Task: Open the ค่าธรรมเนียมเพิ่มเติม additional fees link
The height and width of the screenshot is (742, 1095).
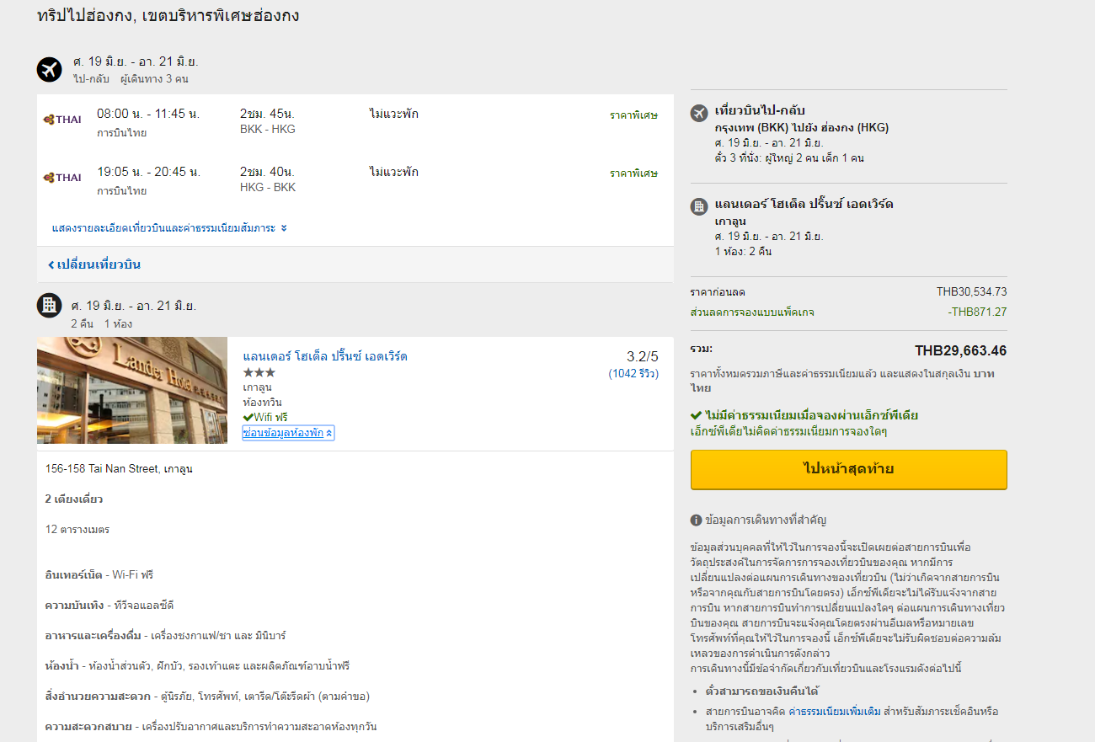Action: [835, 712]
